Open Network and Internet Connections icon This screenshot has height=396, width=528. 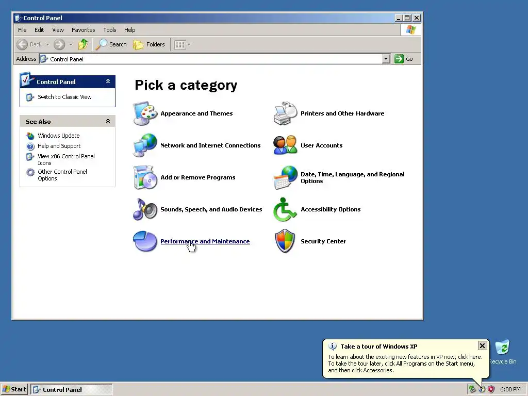tap(145, 145)
